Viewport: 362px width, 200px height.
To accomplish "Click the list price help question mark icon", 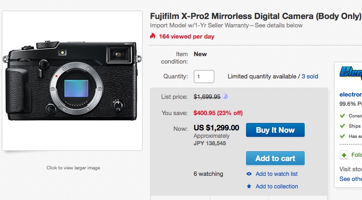I will pos(225,97).
